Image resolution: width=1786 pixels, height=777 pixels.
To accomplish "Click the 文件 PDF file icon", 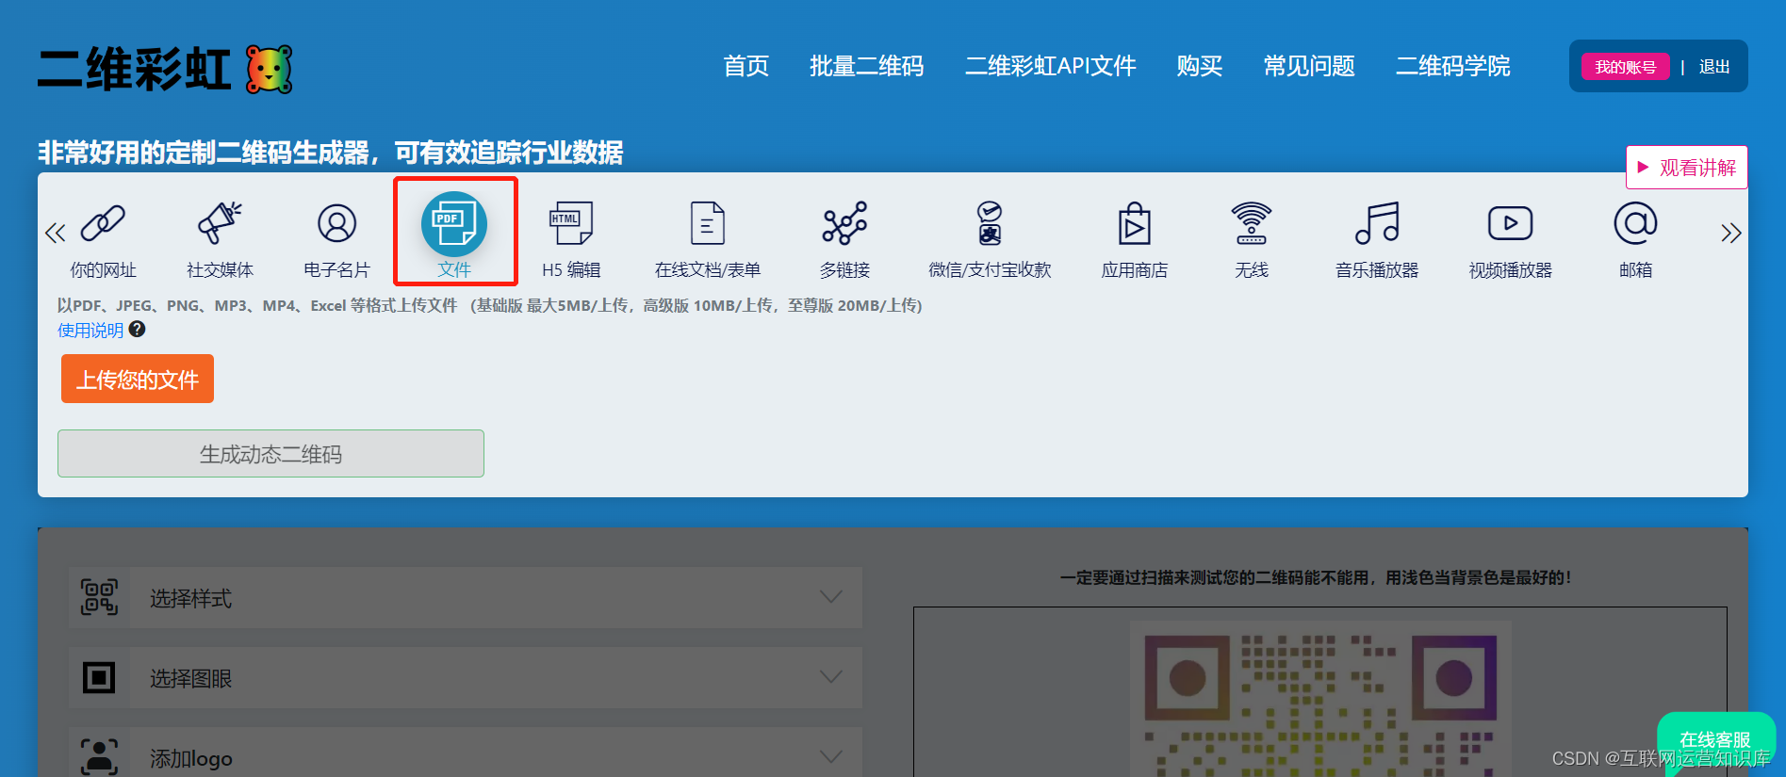I will [x=454, y=224].
